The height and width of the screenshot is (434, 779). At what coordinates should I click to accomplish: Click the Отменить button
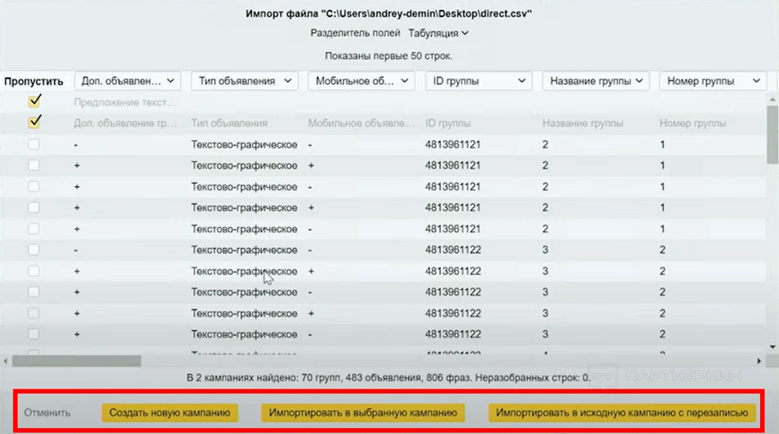click(47, 413)
